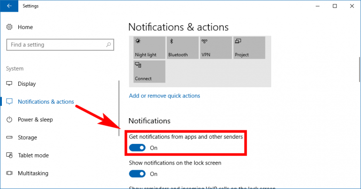Click the main page vertical scrollbar
The width and height of the screenshot is (361, 189).
coord(360,69)
